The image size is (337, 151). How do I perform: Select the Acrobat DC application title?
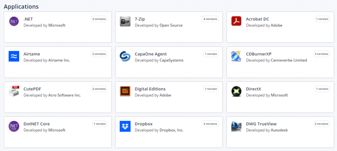(x=257, y=19)
